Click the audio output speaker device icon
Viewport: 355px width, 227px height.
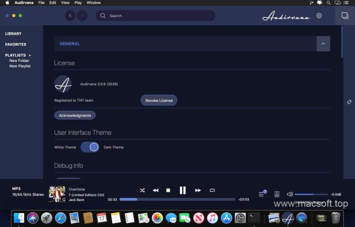pyautogui.click(x=277, y=195)
